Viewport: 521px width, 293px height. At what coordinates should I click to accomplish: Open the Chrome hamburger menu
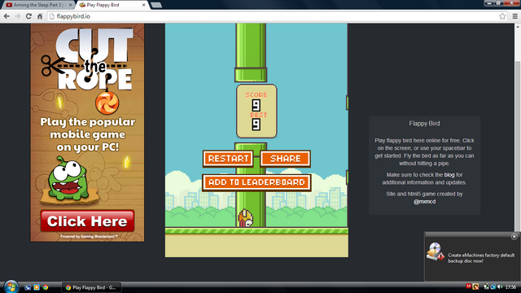pyautogui.click(x=515, y=16)
